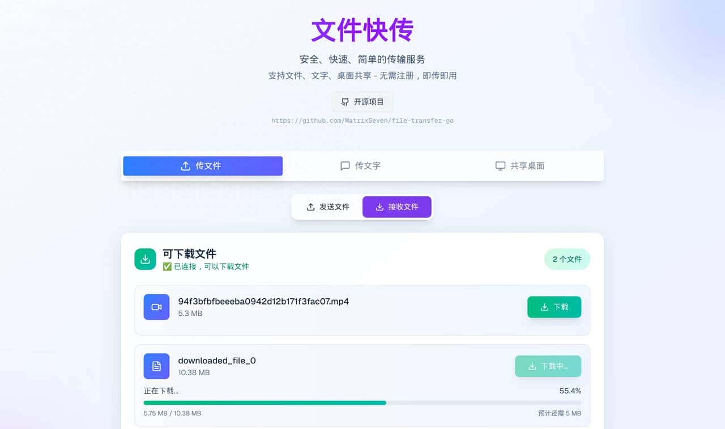The image size is (725, 429).
Task: Select the 接收文件 mode
Action: 397,207
